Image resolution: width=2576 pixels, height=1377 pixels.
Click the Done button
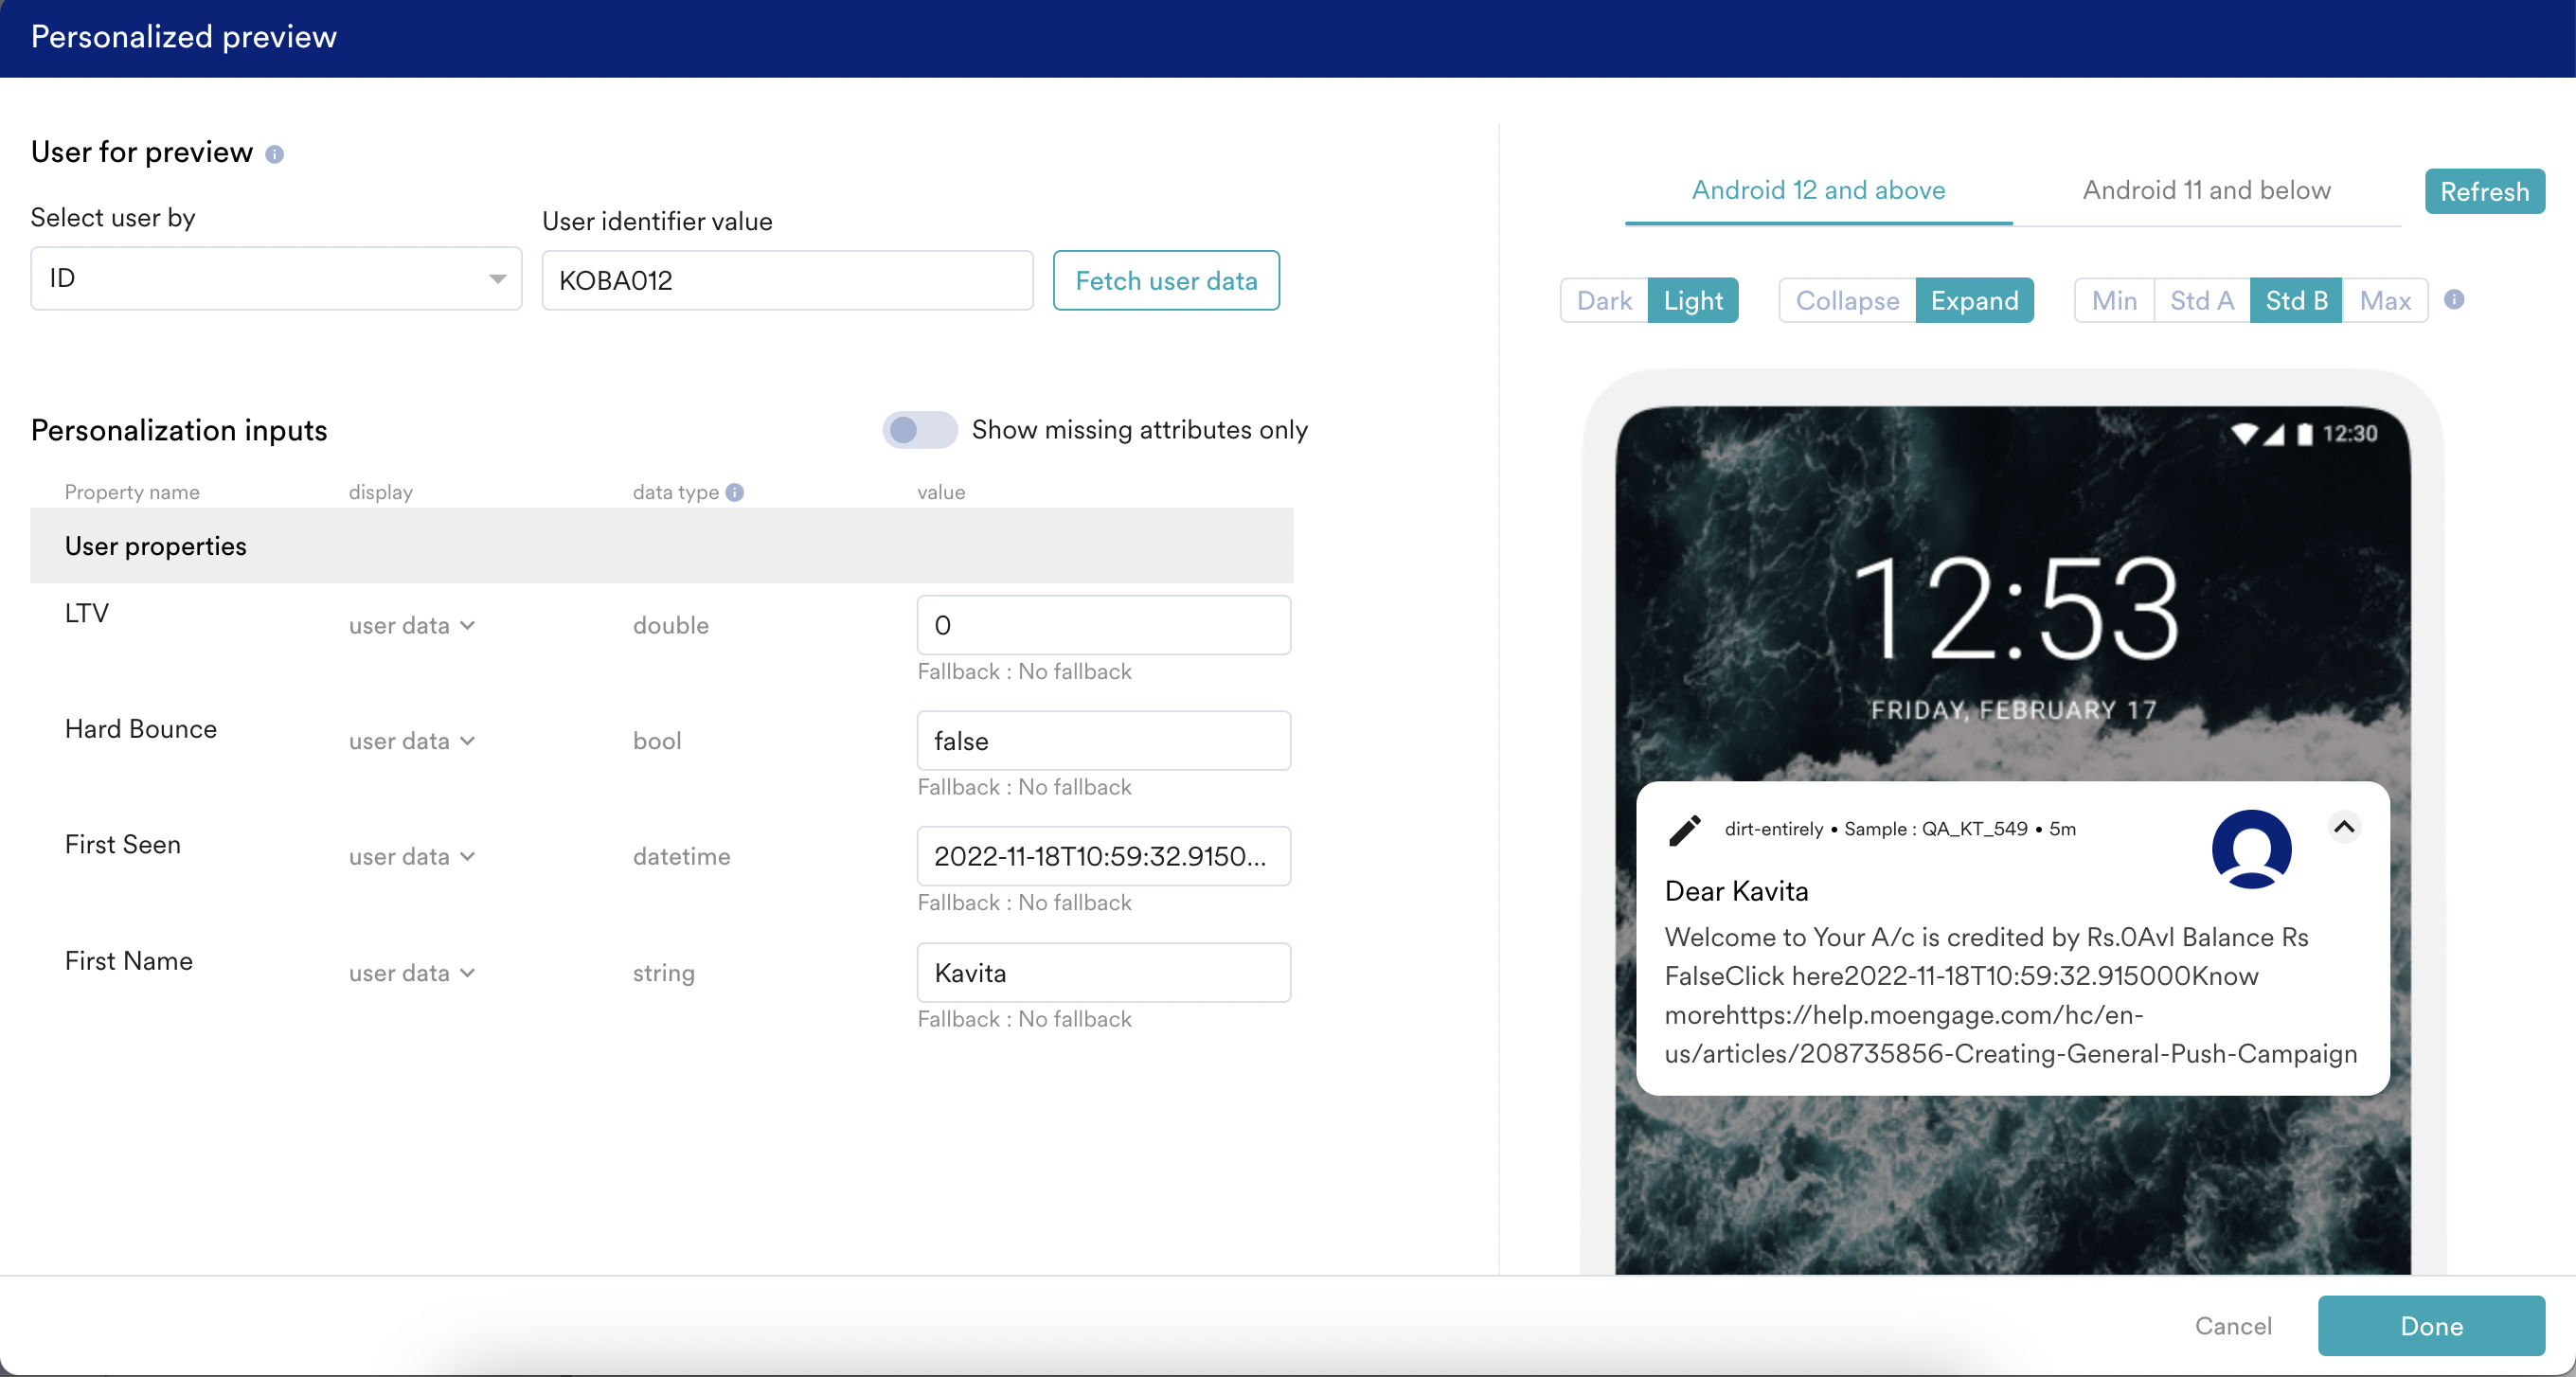point(2431,1325)
